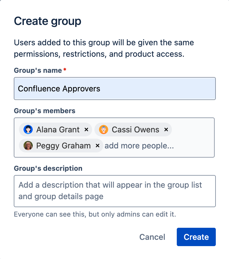
Task: Click the add more people field
Action: pos(139,146)
